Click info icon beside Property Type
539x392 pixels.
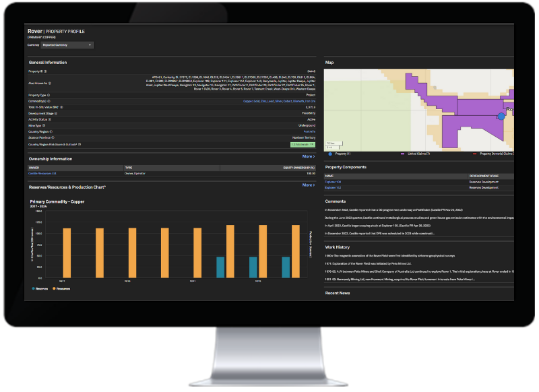pos(49,95)
